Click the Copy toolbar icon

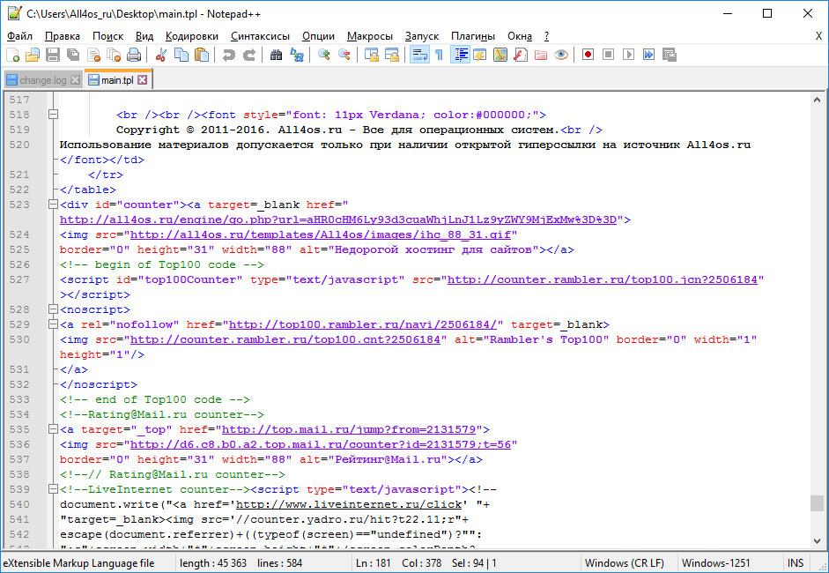click(181, 55)
